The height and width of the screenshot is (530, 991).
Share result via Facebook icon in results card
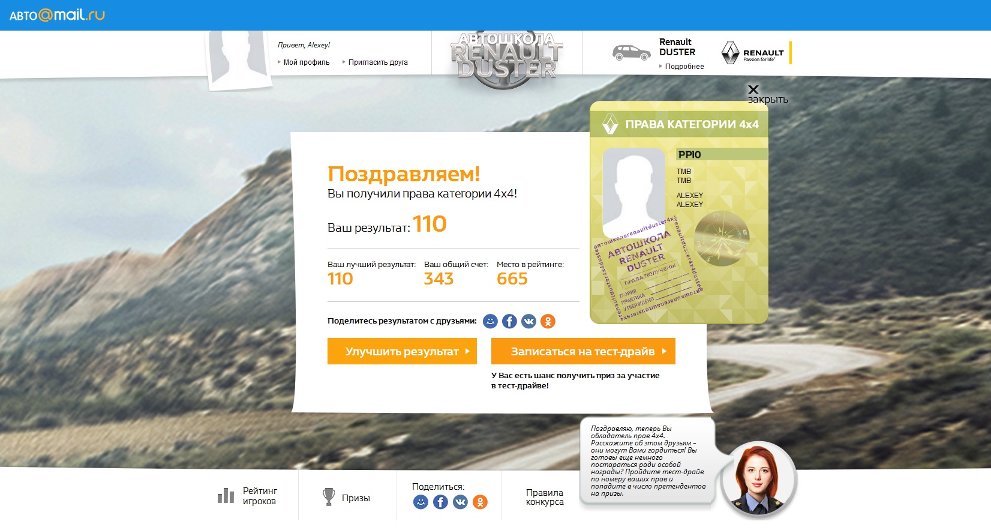coord(509,322)
